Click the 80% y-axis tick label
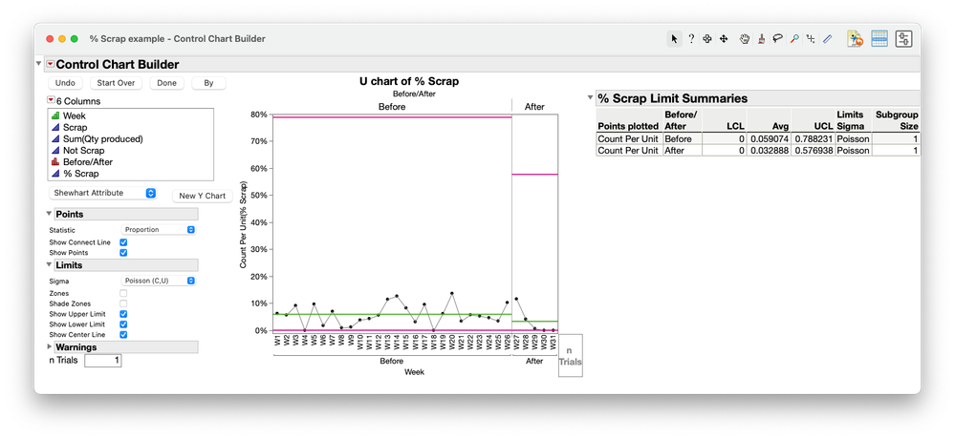Screen dimensions: 955x439 (x=259, y=115)
